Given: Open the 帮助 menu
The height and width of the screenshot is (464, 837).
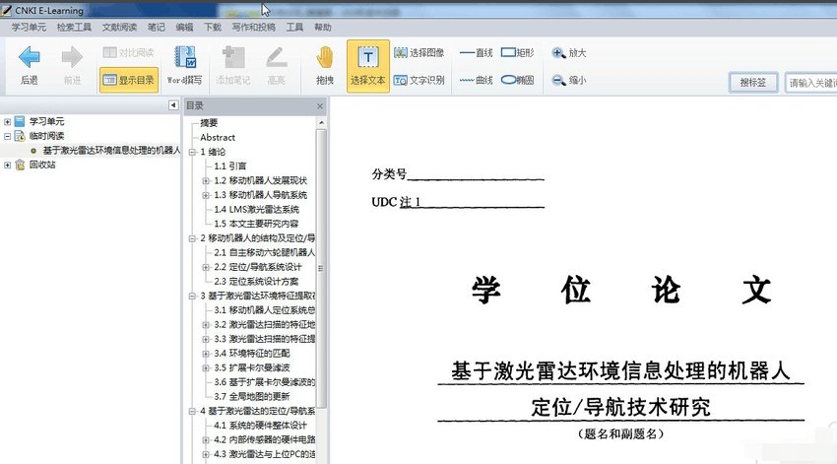Looking at the screenshot, I should tap(322, 28).
